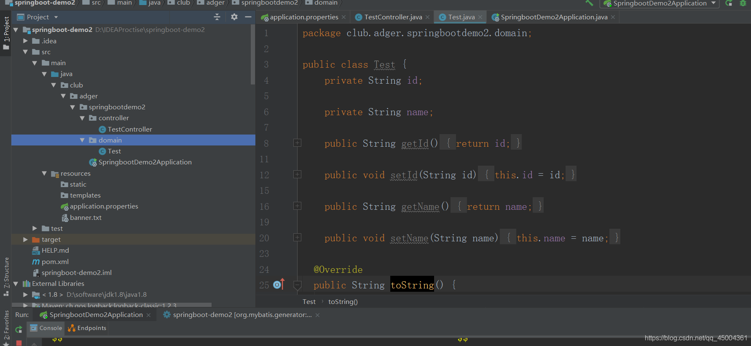Collapse the domain package tree node

pyautogui.click(x=82, y=140)
